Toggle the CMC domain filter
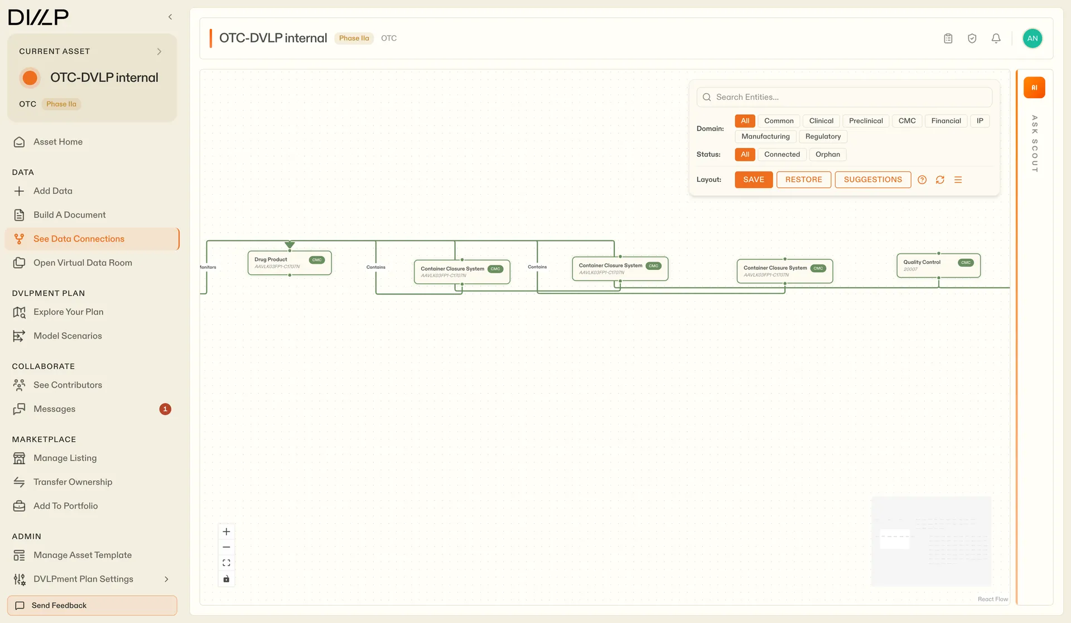Screen dimensions: 1071x623 tap(907, 121)
